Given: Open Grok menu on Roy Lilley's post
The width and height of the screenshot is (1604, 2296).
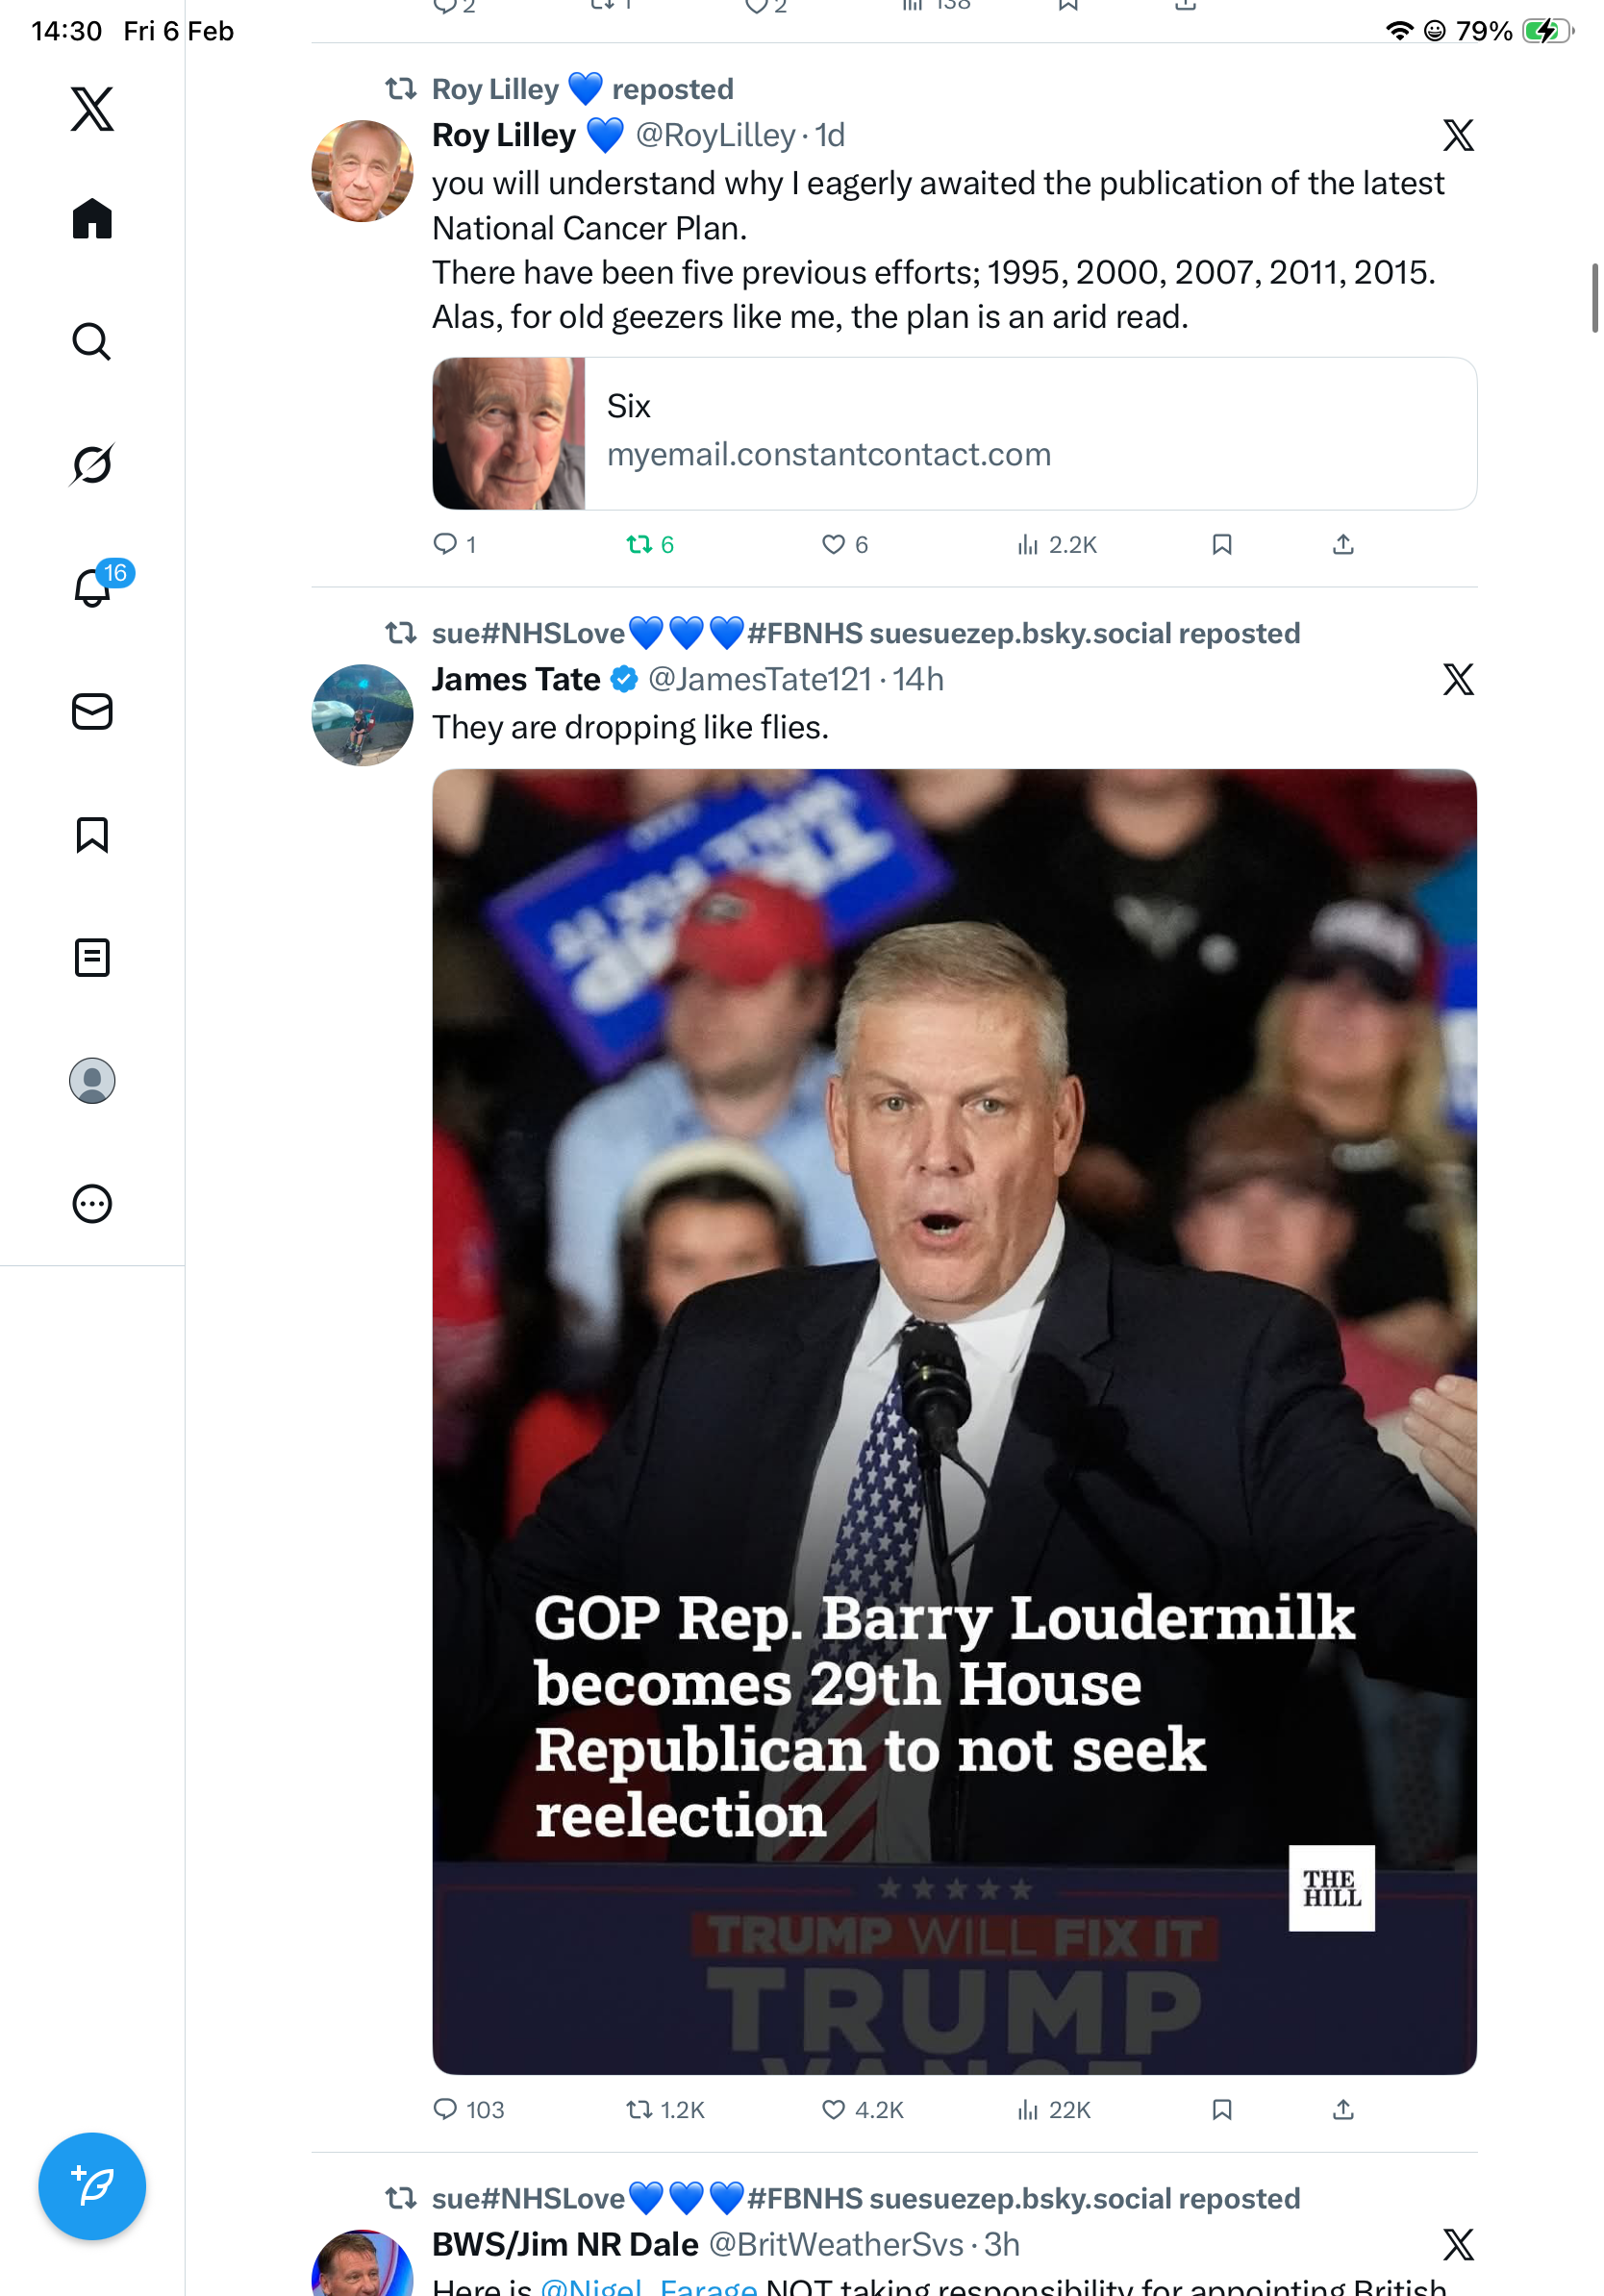Looking at the screenshot, I should tap(1458, 135).
